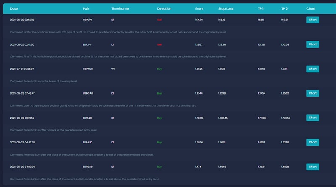
Task: Sort by the Entry column header
Action: coord(199,8)
